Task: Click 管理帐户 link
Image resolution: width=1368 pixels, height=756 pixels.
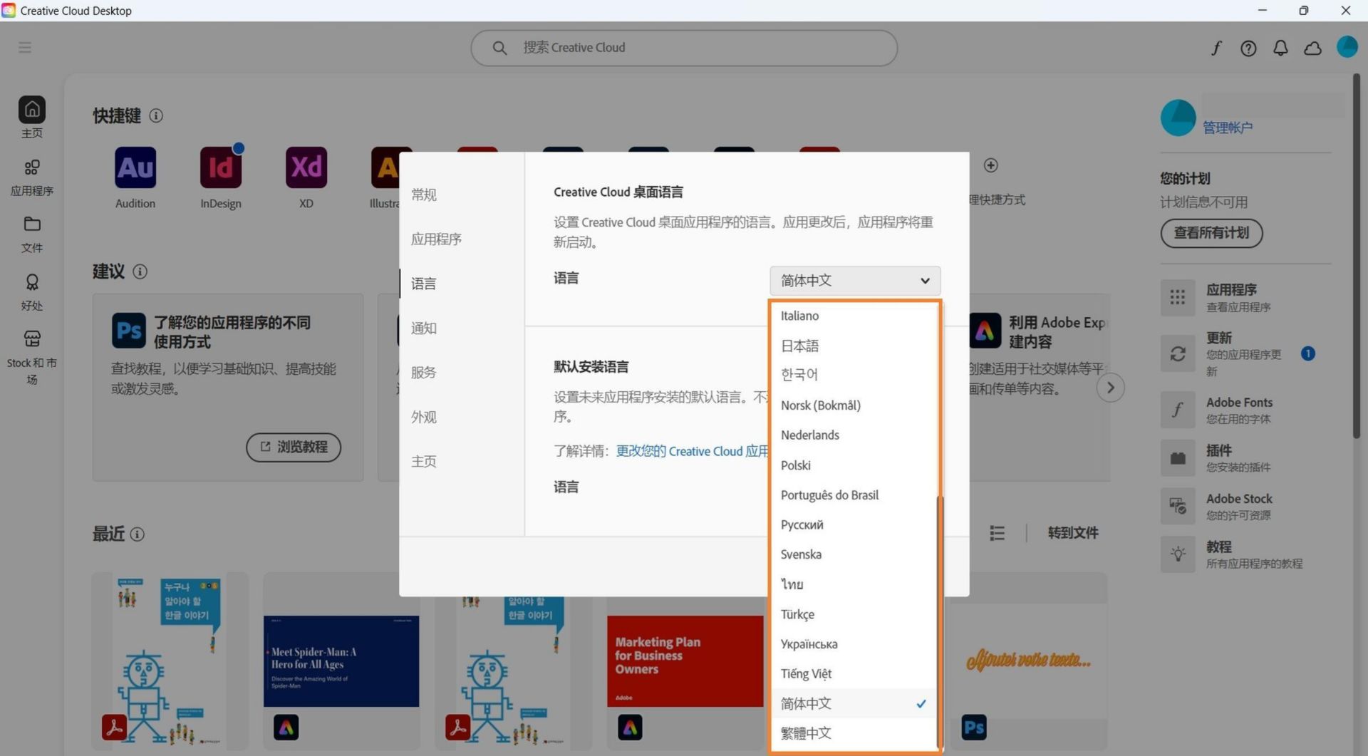Action: (1228, 128)
